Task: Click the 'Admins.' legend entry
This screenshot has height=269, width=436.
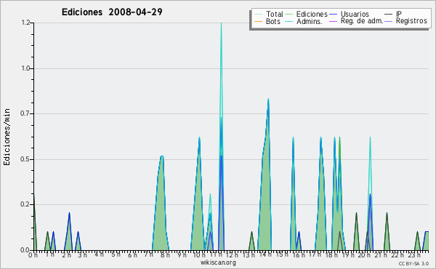Action: tap(310, 21)
